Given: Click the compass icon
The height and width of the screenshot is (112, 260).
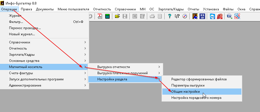Looking at the screenshot, I should pyautogui.click(x=185, y=16).
